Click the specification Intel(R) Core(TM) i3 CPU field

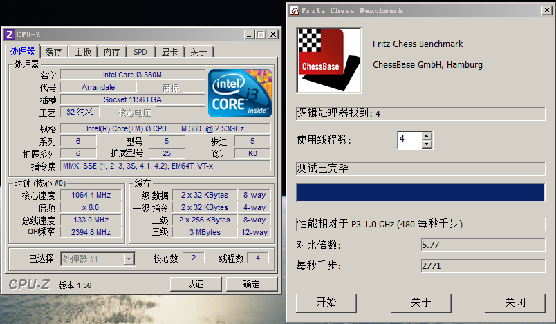165,128
